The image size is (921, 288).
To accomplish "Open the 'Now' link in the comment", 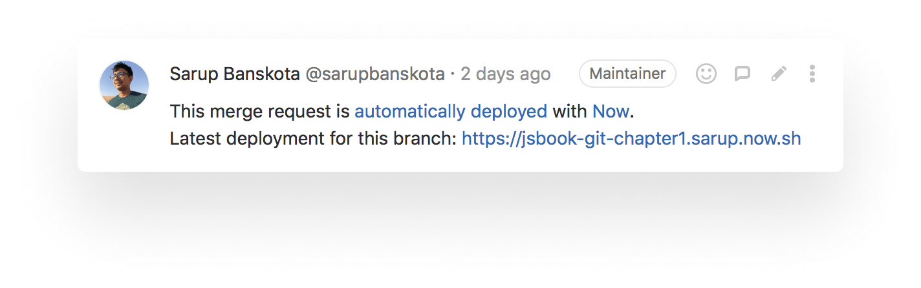I will click(611, 112).
